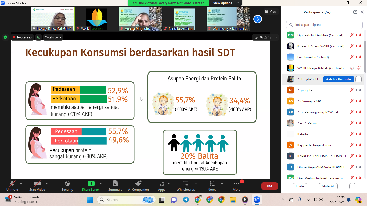Viewport: 367px width, 206px height.
Task: Click the Mute All button
Action: point(328,186)
